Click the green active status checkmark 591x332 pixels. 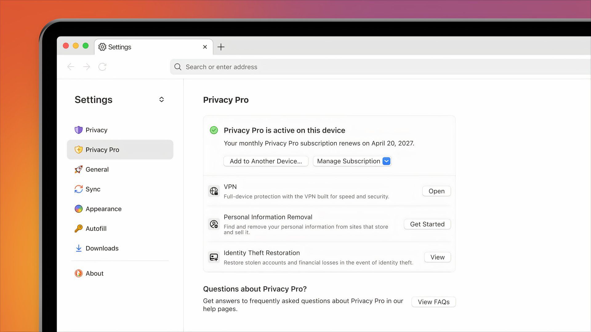tap(214, 130)
